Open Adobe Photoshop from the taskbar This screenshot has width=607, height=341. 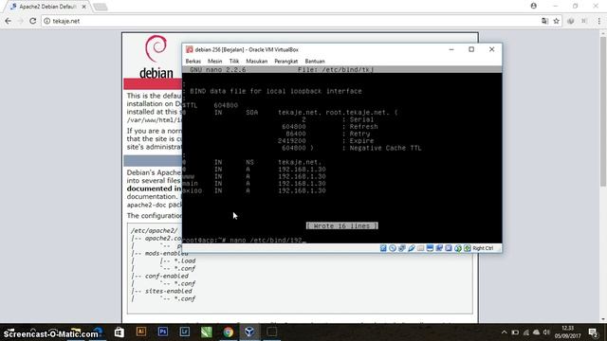[163, 332]
